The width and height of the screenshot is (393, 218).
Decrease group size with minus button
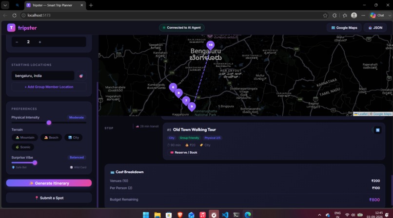pyautogui.click(x=17, y=42)
